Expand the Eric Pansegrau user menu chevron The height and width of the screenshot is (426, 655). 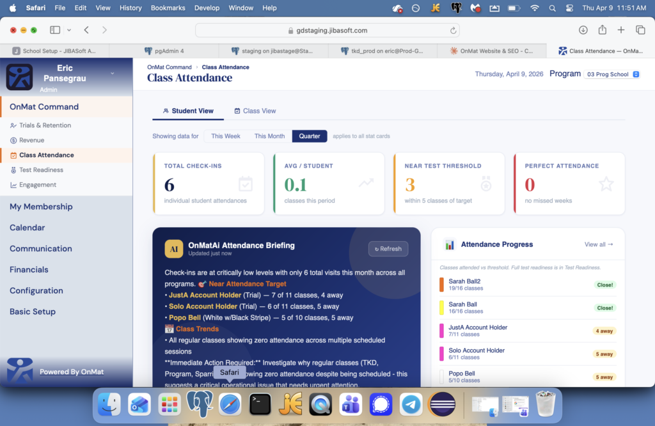[x=113, y=74]
